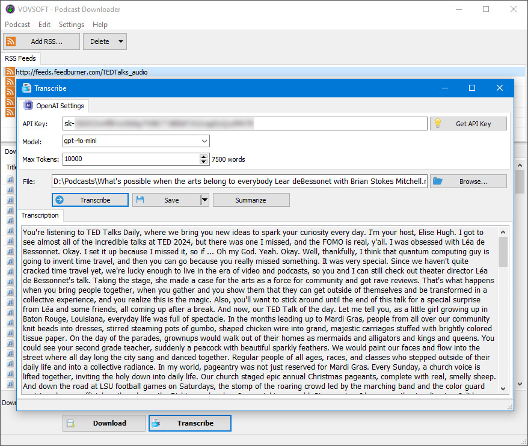The image size is (528, 446).
Task: Maximize the Transcribe dialog
Action: pyautogui.click(x=472, y=88)
